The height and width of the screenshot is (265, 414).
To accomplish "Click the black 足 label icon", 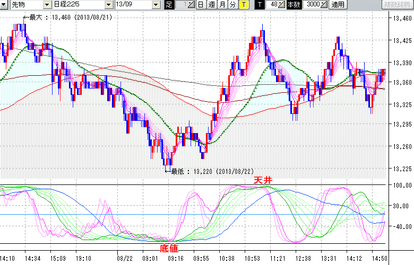I will (169, 5).
